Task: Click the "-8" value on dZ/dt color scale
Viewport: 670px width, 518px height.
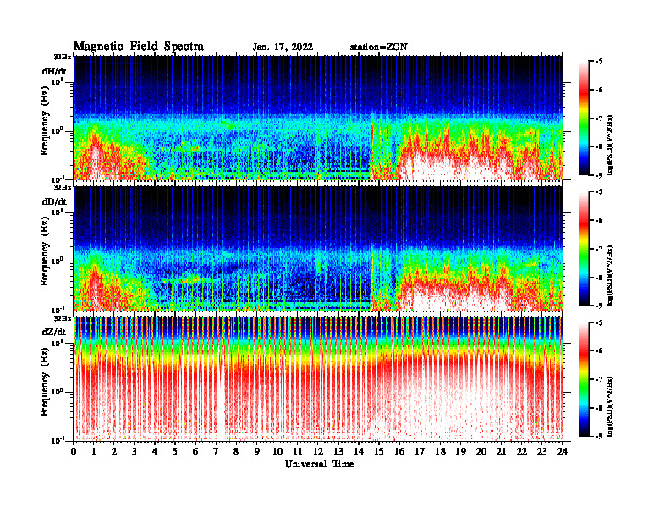Action: point(598,408)
